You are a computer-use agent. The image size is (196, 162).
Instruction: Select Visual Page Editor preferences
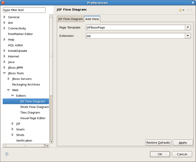point(33,118)
